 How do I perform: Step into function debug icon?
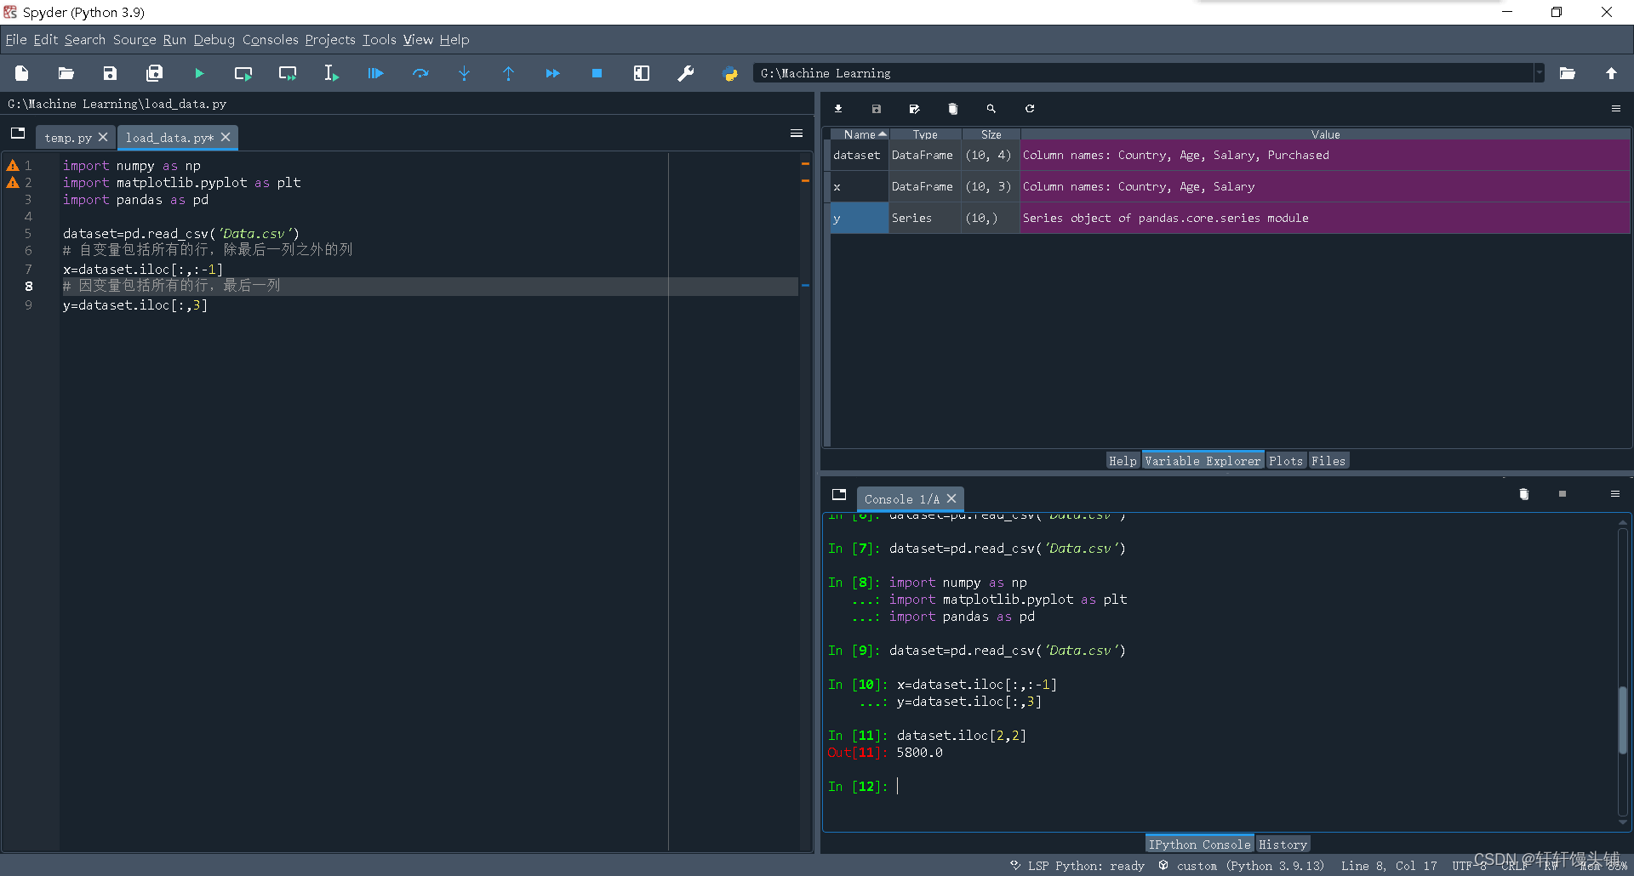(x=465, y=74)
